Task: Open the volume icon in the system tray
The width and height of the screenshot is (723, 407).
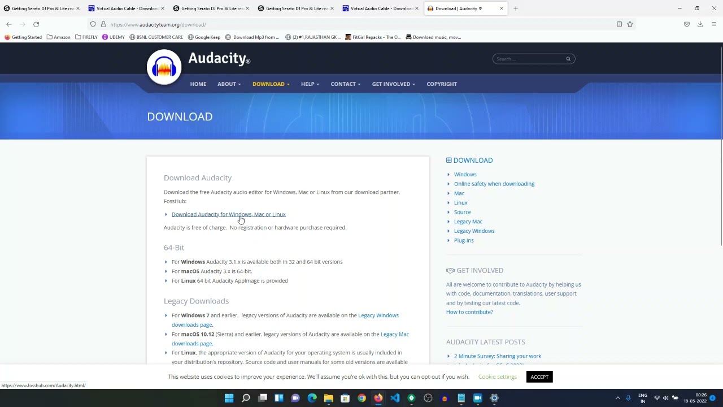Action: (x=665, y=398)
